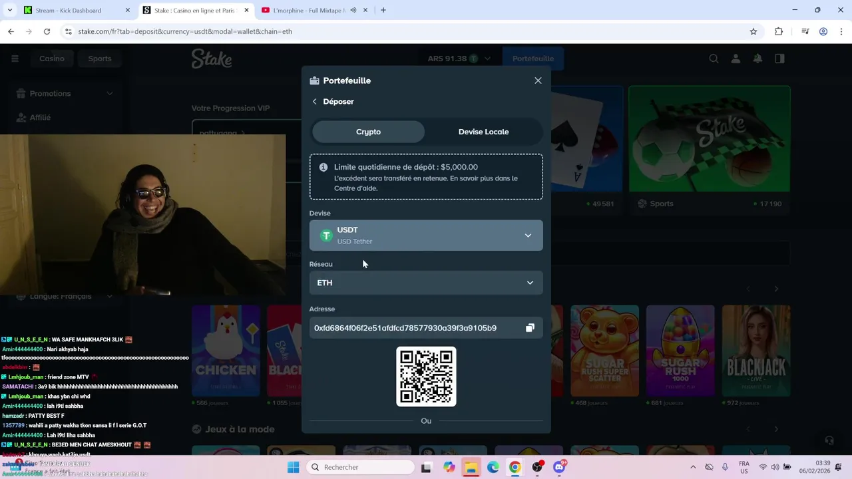852x479 pixels.
Task: Open the microphone icon in system tray
Action: 726,467
